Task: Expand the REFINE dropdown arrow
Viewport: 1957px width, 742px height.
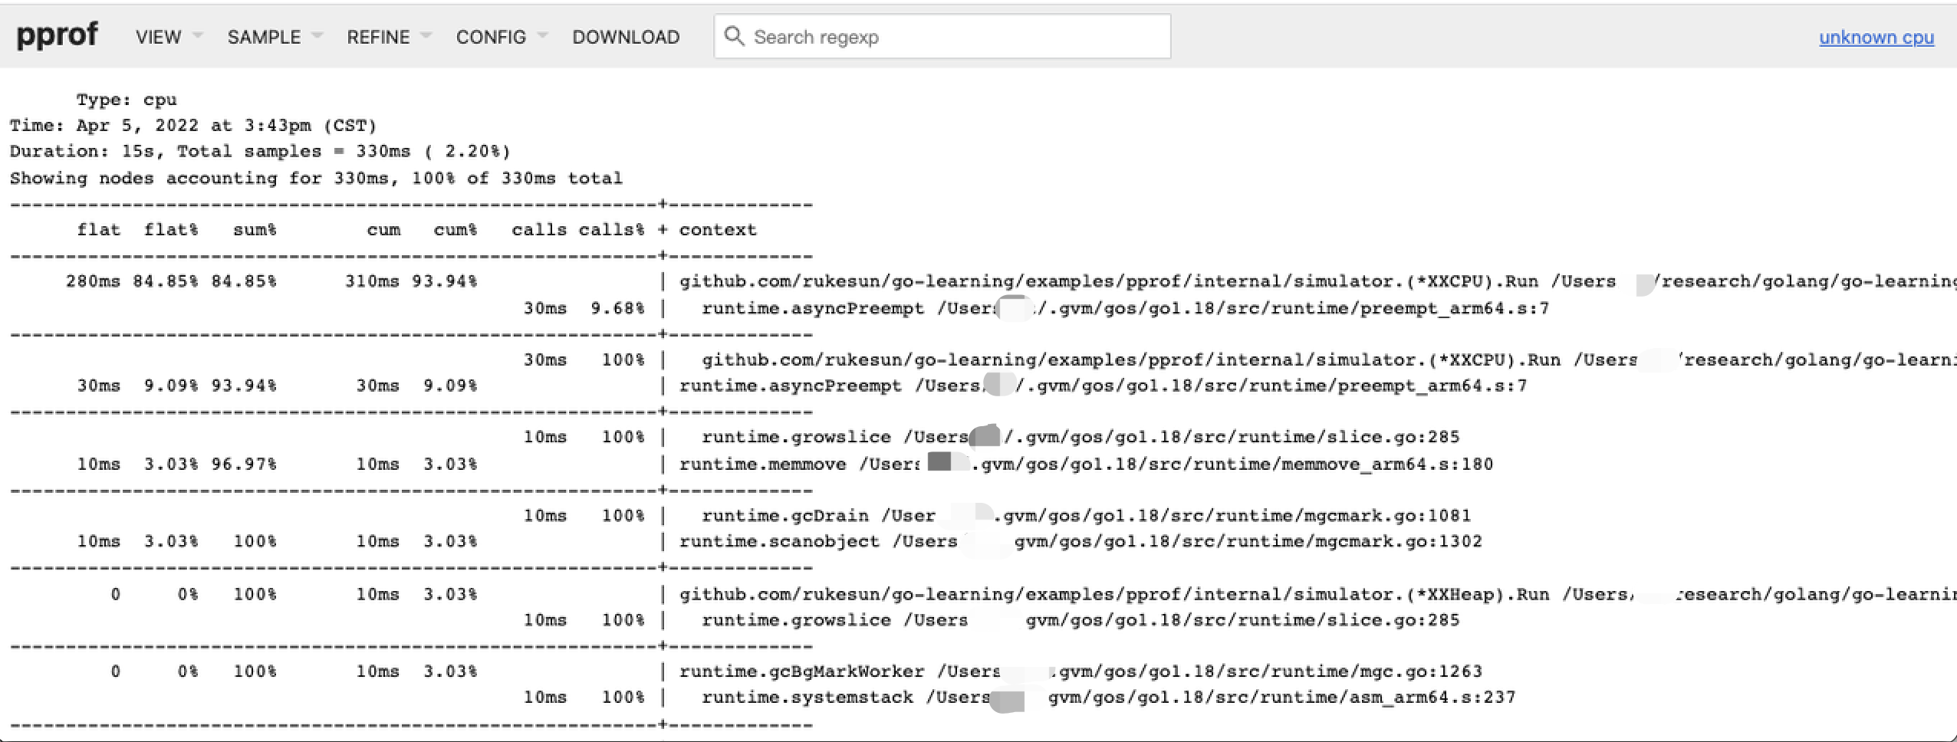Action: coord(427,35)
